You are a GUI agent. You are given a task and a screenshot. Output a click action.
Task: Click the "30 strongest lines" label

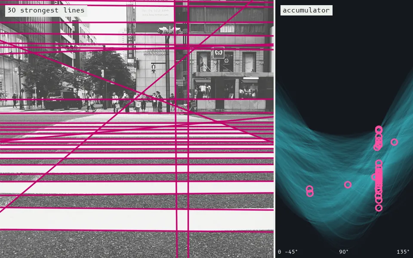46,10
